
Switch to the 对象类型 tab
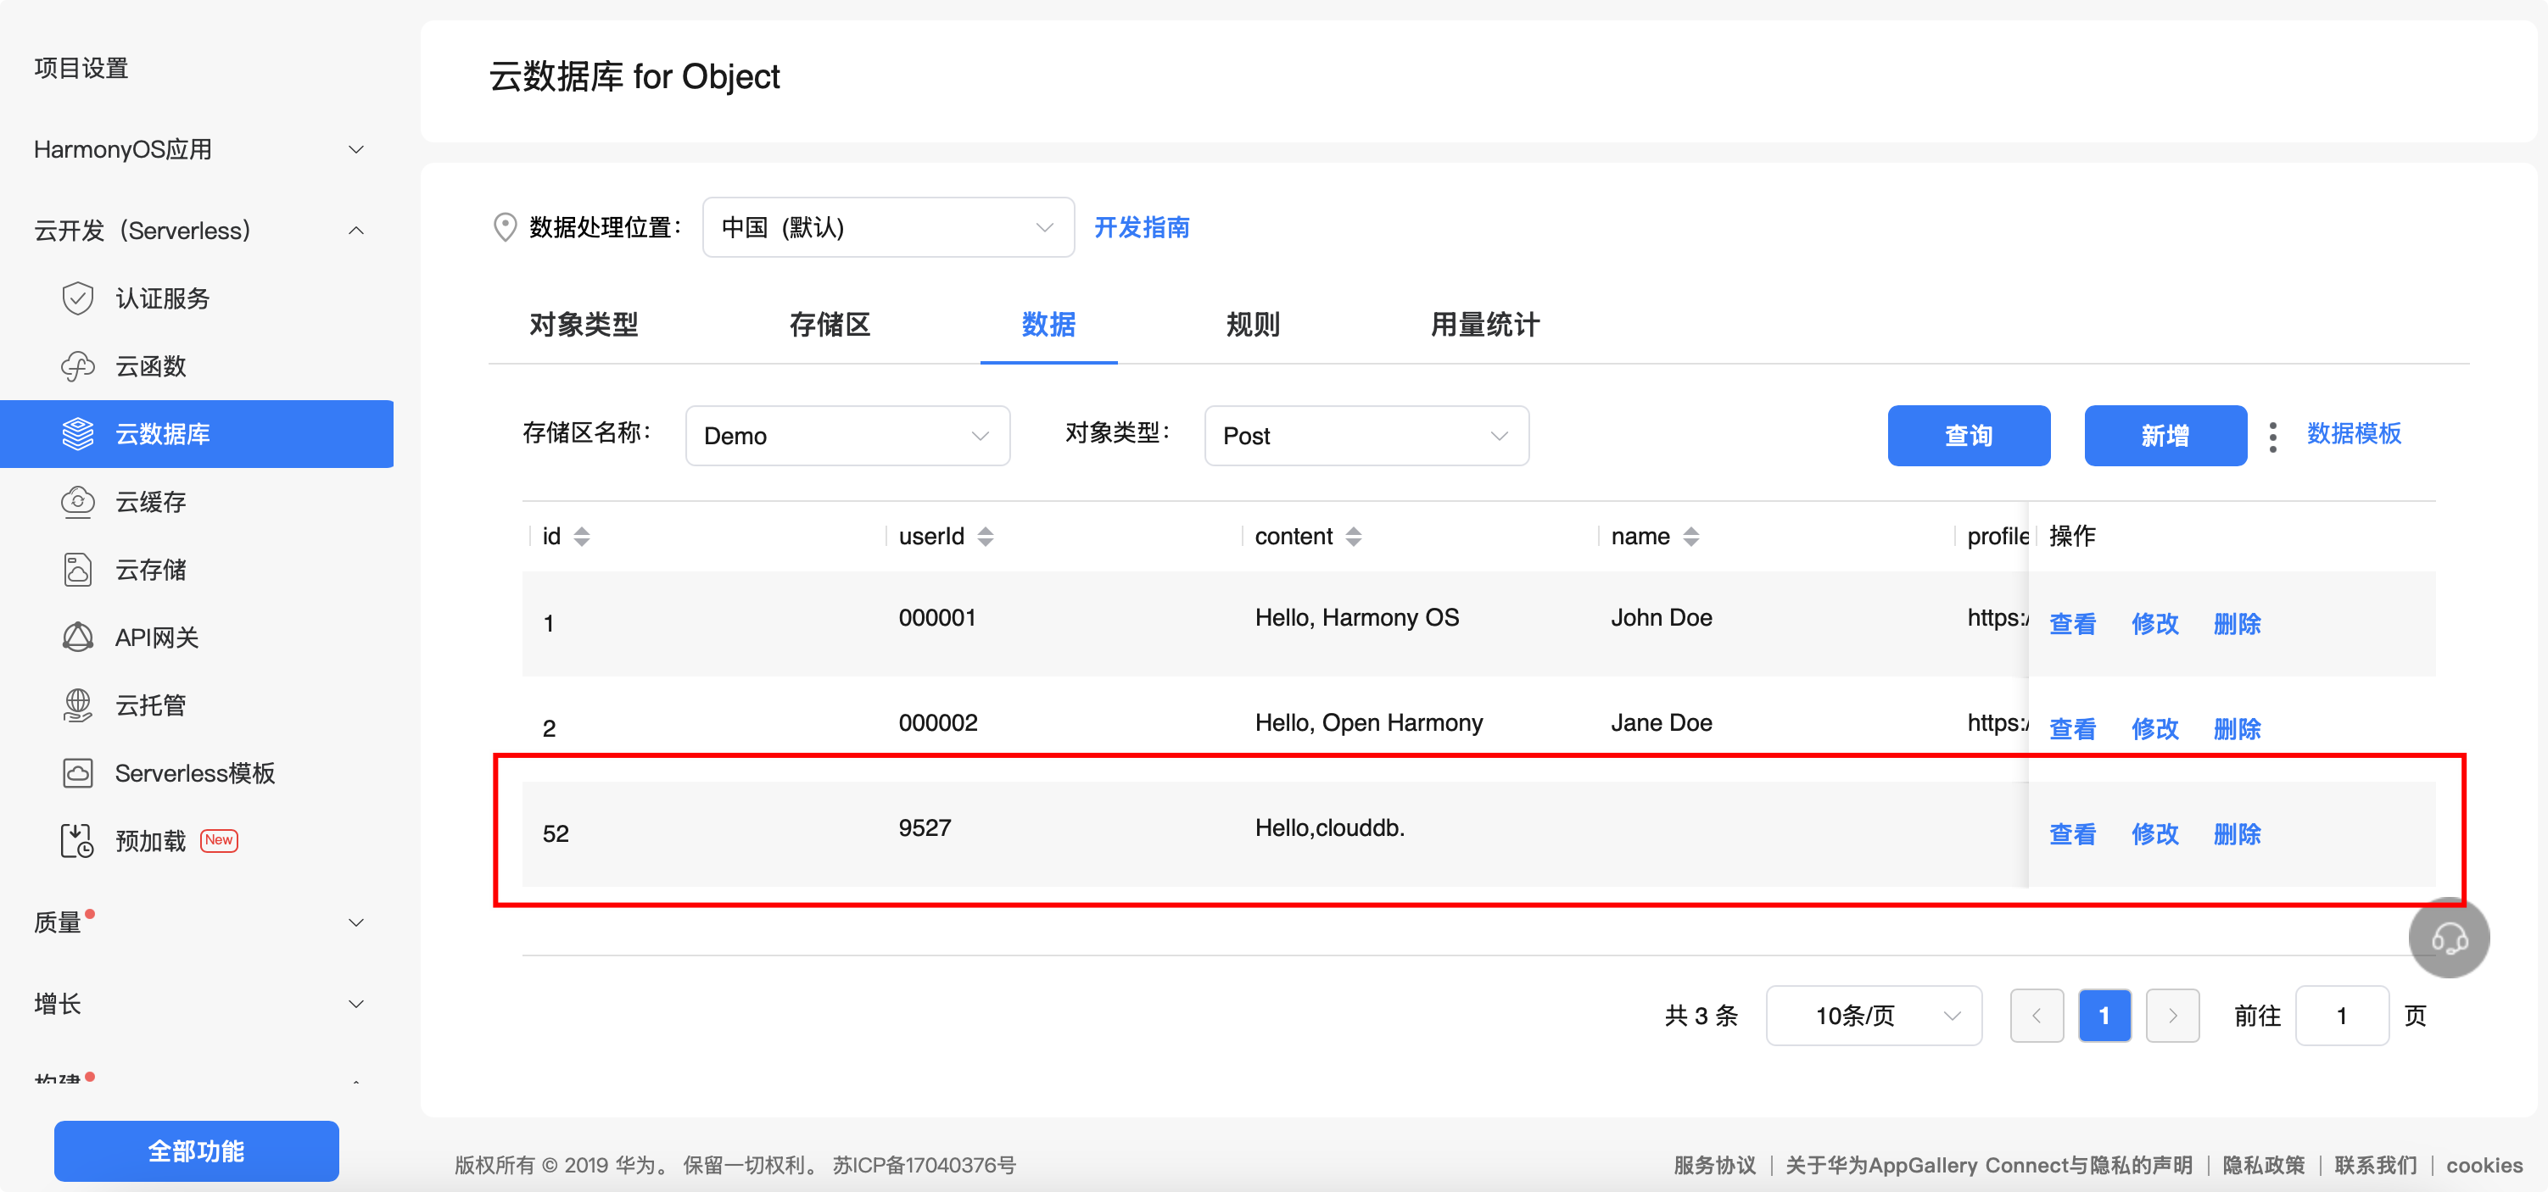coord(584,326)
